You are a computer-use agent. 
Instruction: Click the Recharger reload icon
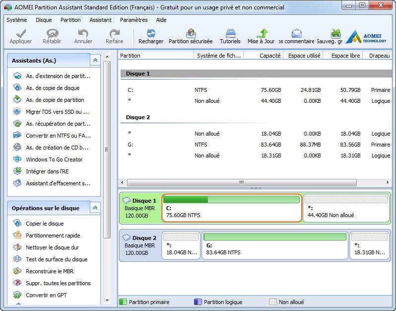tap(151, 33)
